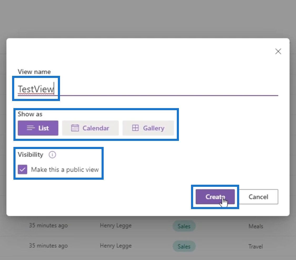
Task: Click Henry Legge in the Meals row
Action: pyautogui.click(x=116, y=226)
